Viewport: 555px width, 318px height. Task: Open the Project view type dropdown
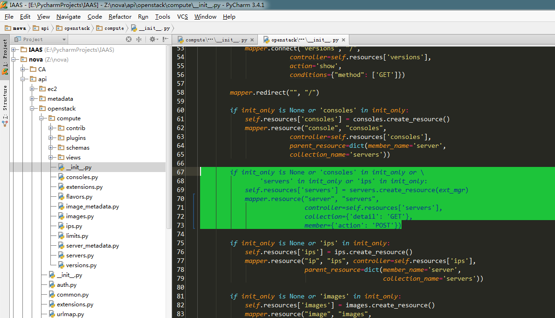[64, 40]
